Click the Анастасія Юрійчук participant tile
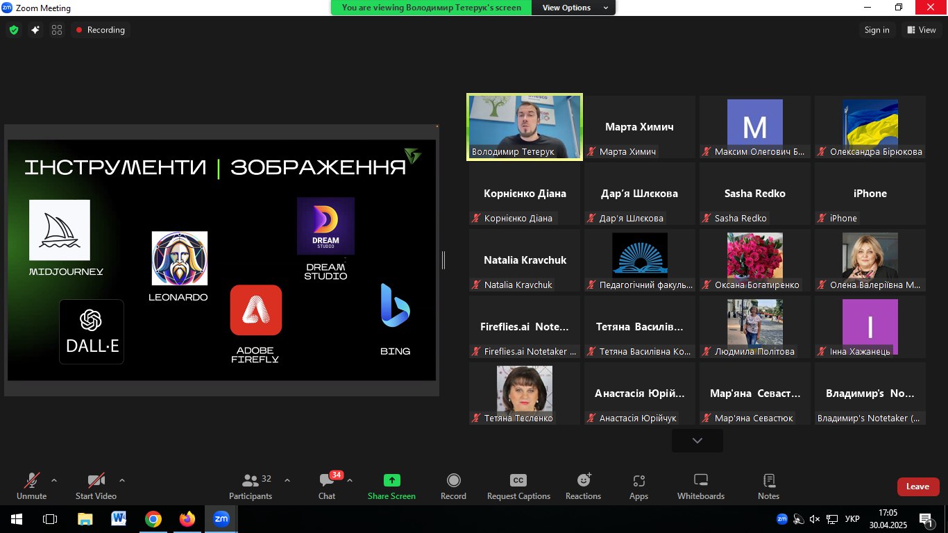948x533 pixels. [640, 394]
